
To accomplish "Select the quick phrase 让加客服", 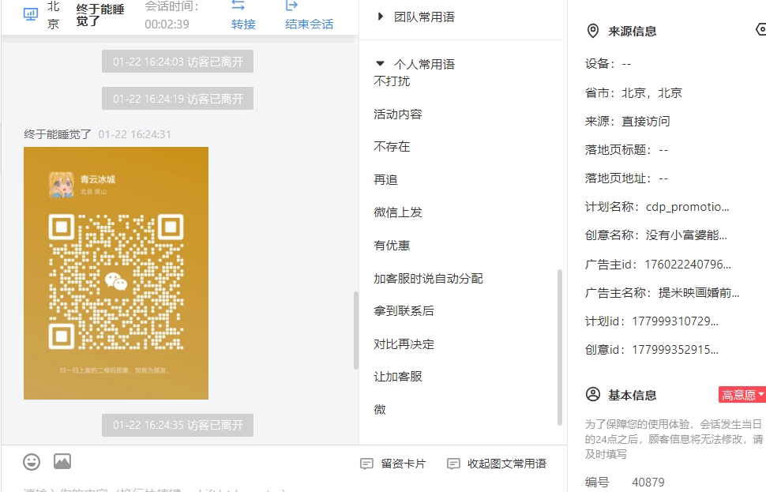I will (x=398, y=377).
